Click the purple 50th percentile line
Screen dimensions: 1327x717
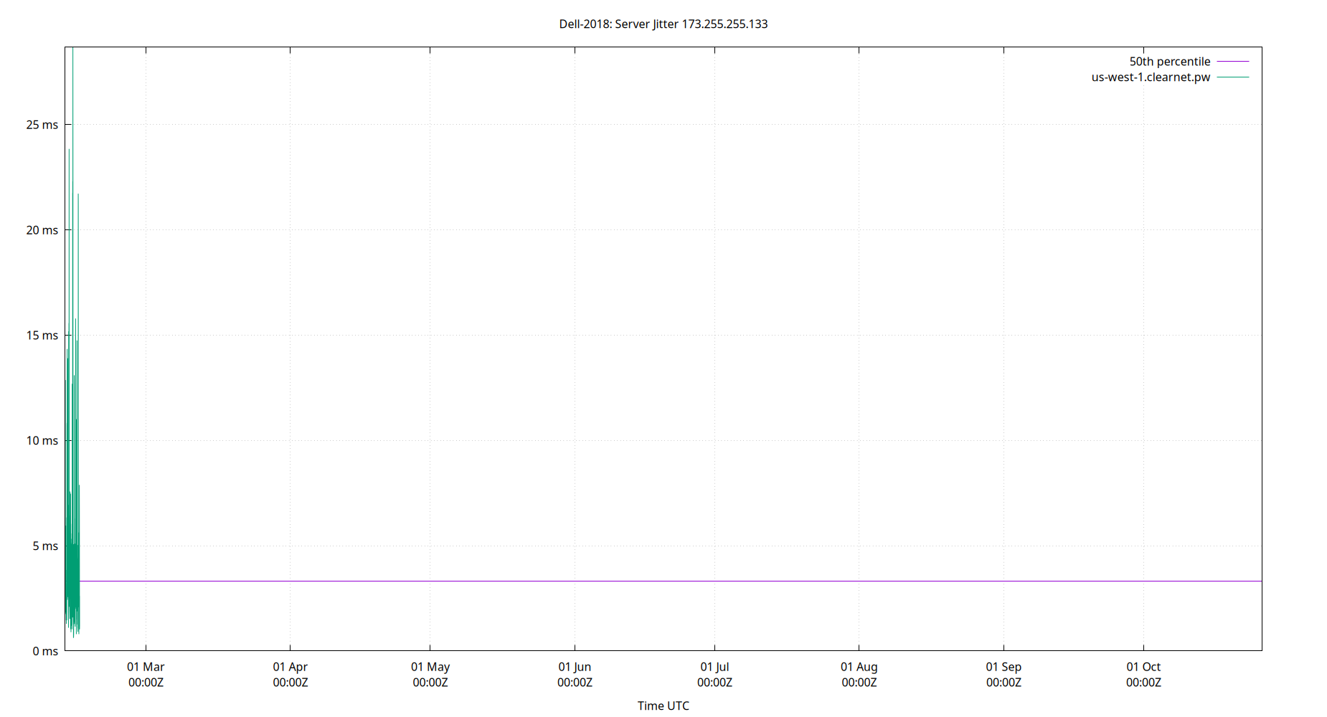646,581
